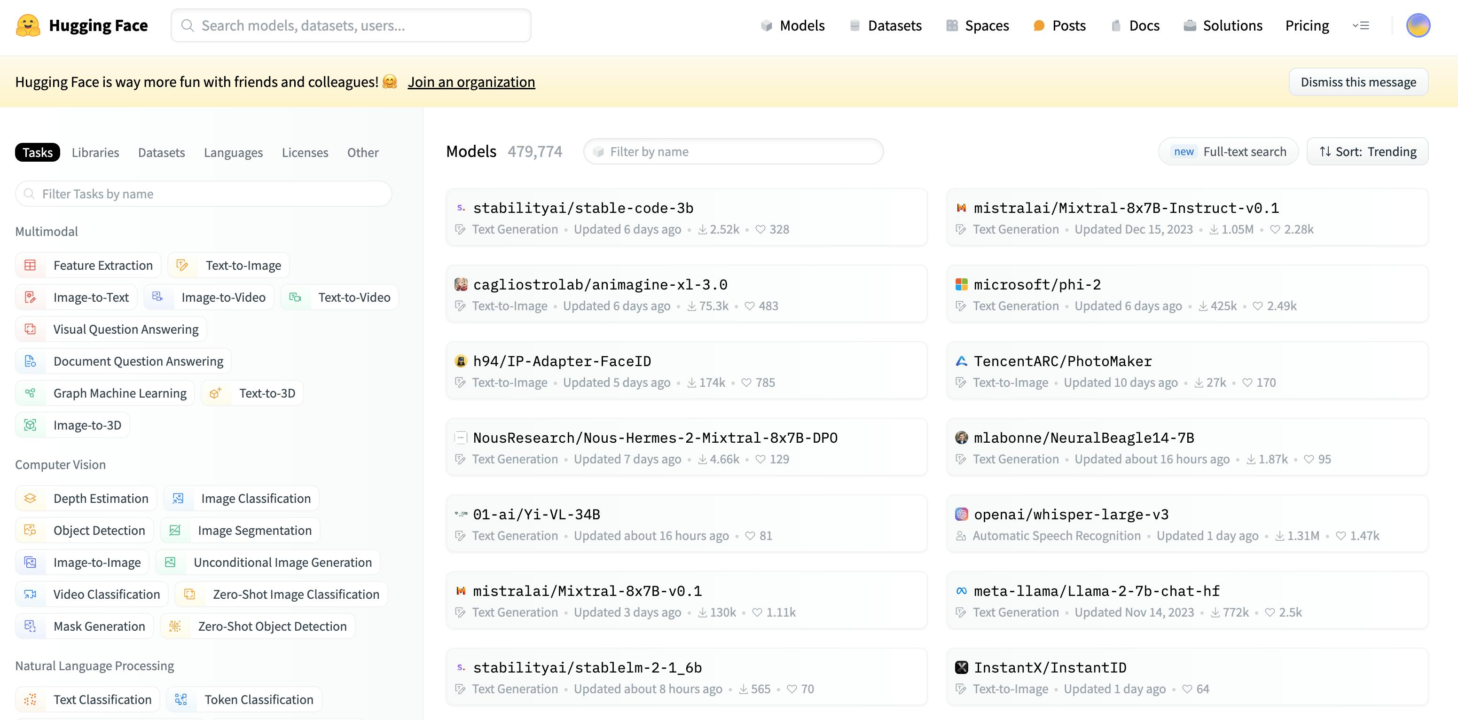Expand the more-options menu beside Pricing
The height and width of the screenshot is (720, 1458).
[x=1361, y=25]
